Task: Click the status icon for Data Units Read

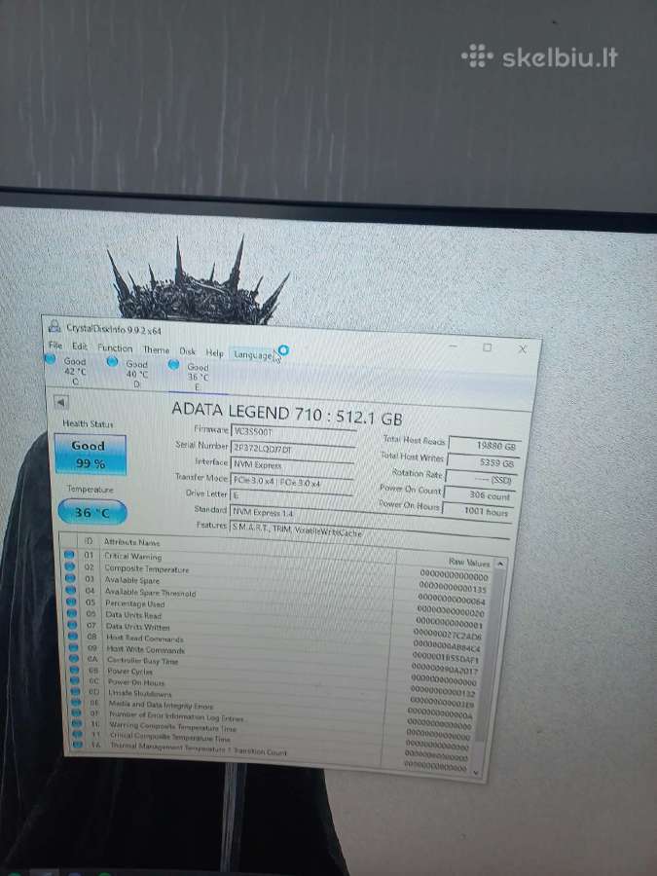Action: [71, 613]
